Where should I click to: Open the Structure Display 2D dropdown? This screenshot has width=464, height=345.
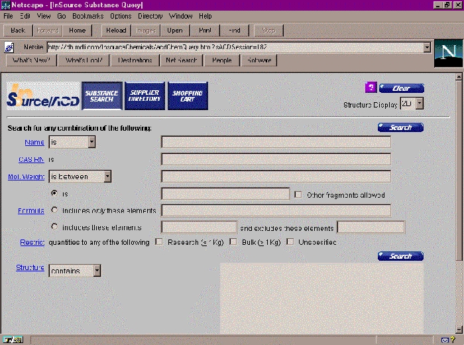412,103
